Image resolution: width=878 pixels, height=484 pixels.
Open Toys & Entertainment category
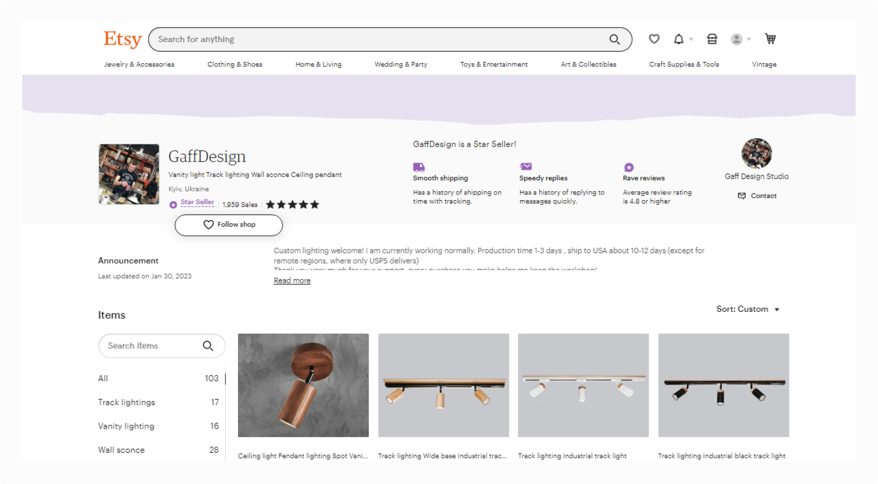tap(494, 65)
